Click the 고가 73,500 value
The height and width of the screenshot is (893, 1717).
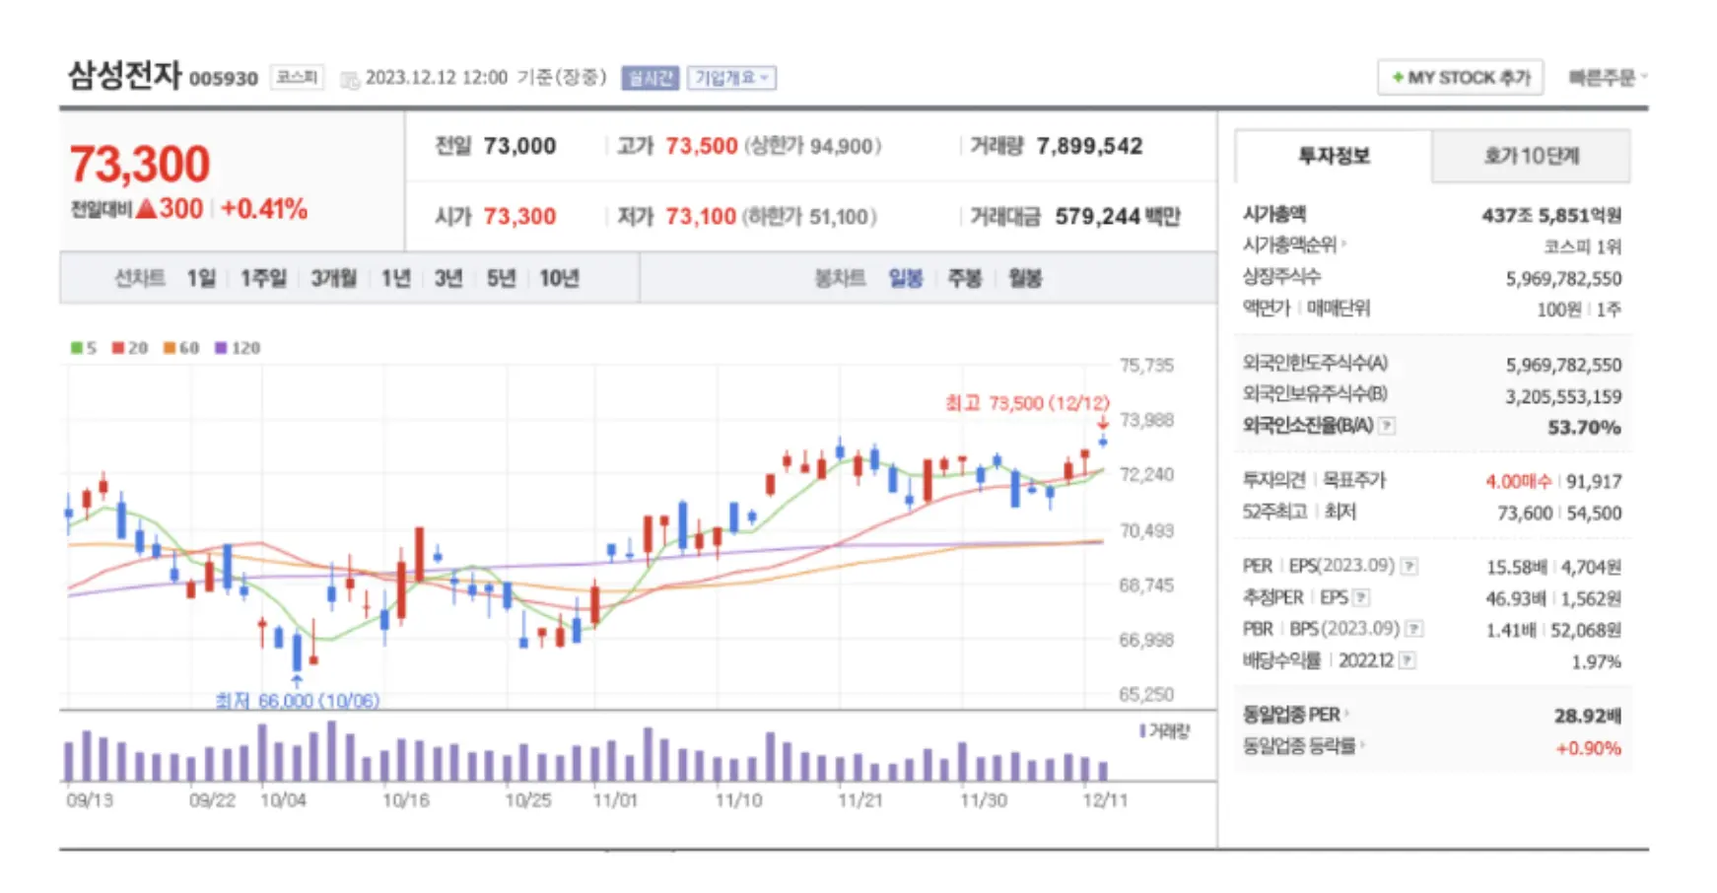point(702,146)
